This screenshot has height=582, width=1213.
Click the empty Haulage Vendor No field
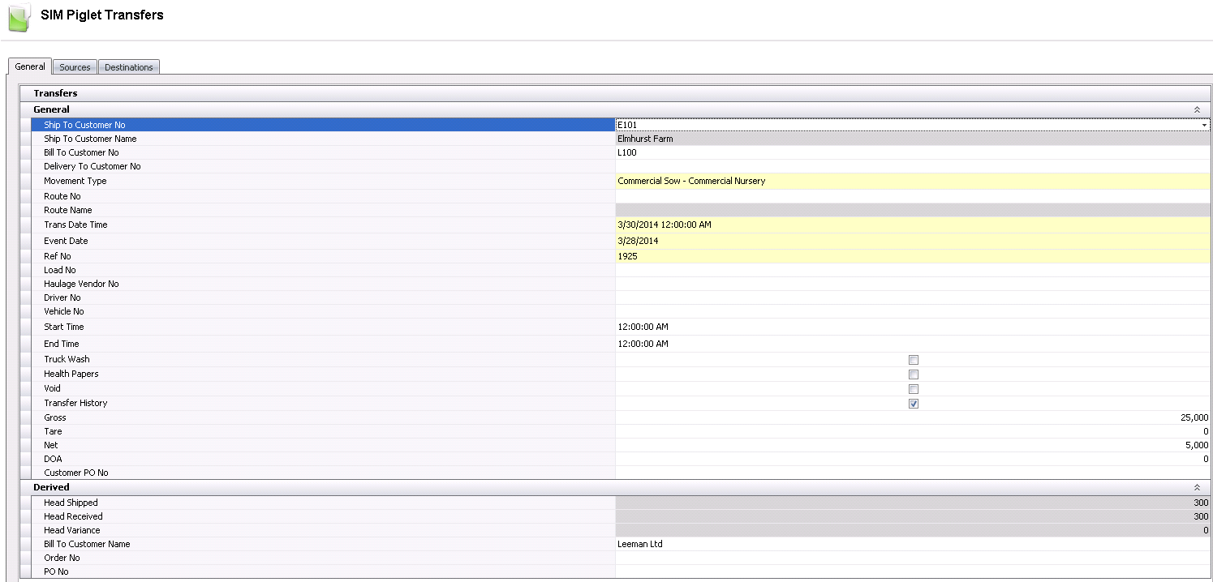(913, 284)
